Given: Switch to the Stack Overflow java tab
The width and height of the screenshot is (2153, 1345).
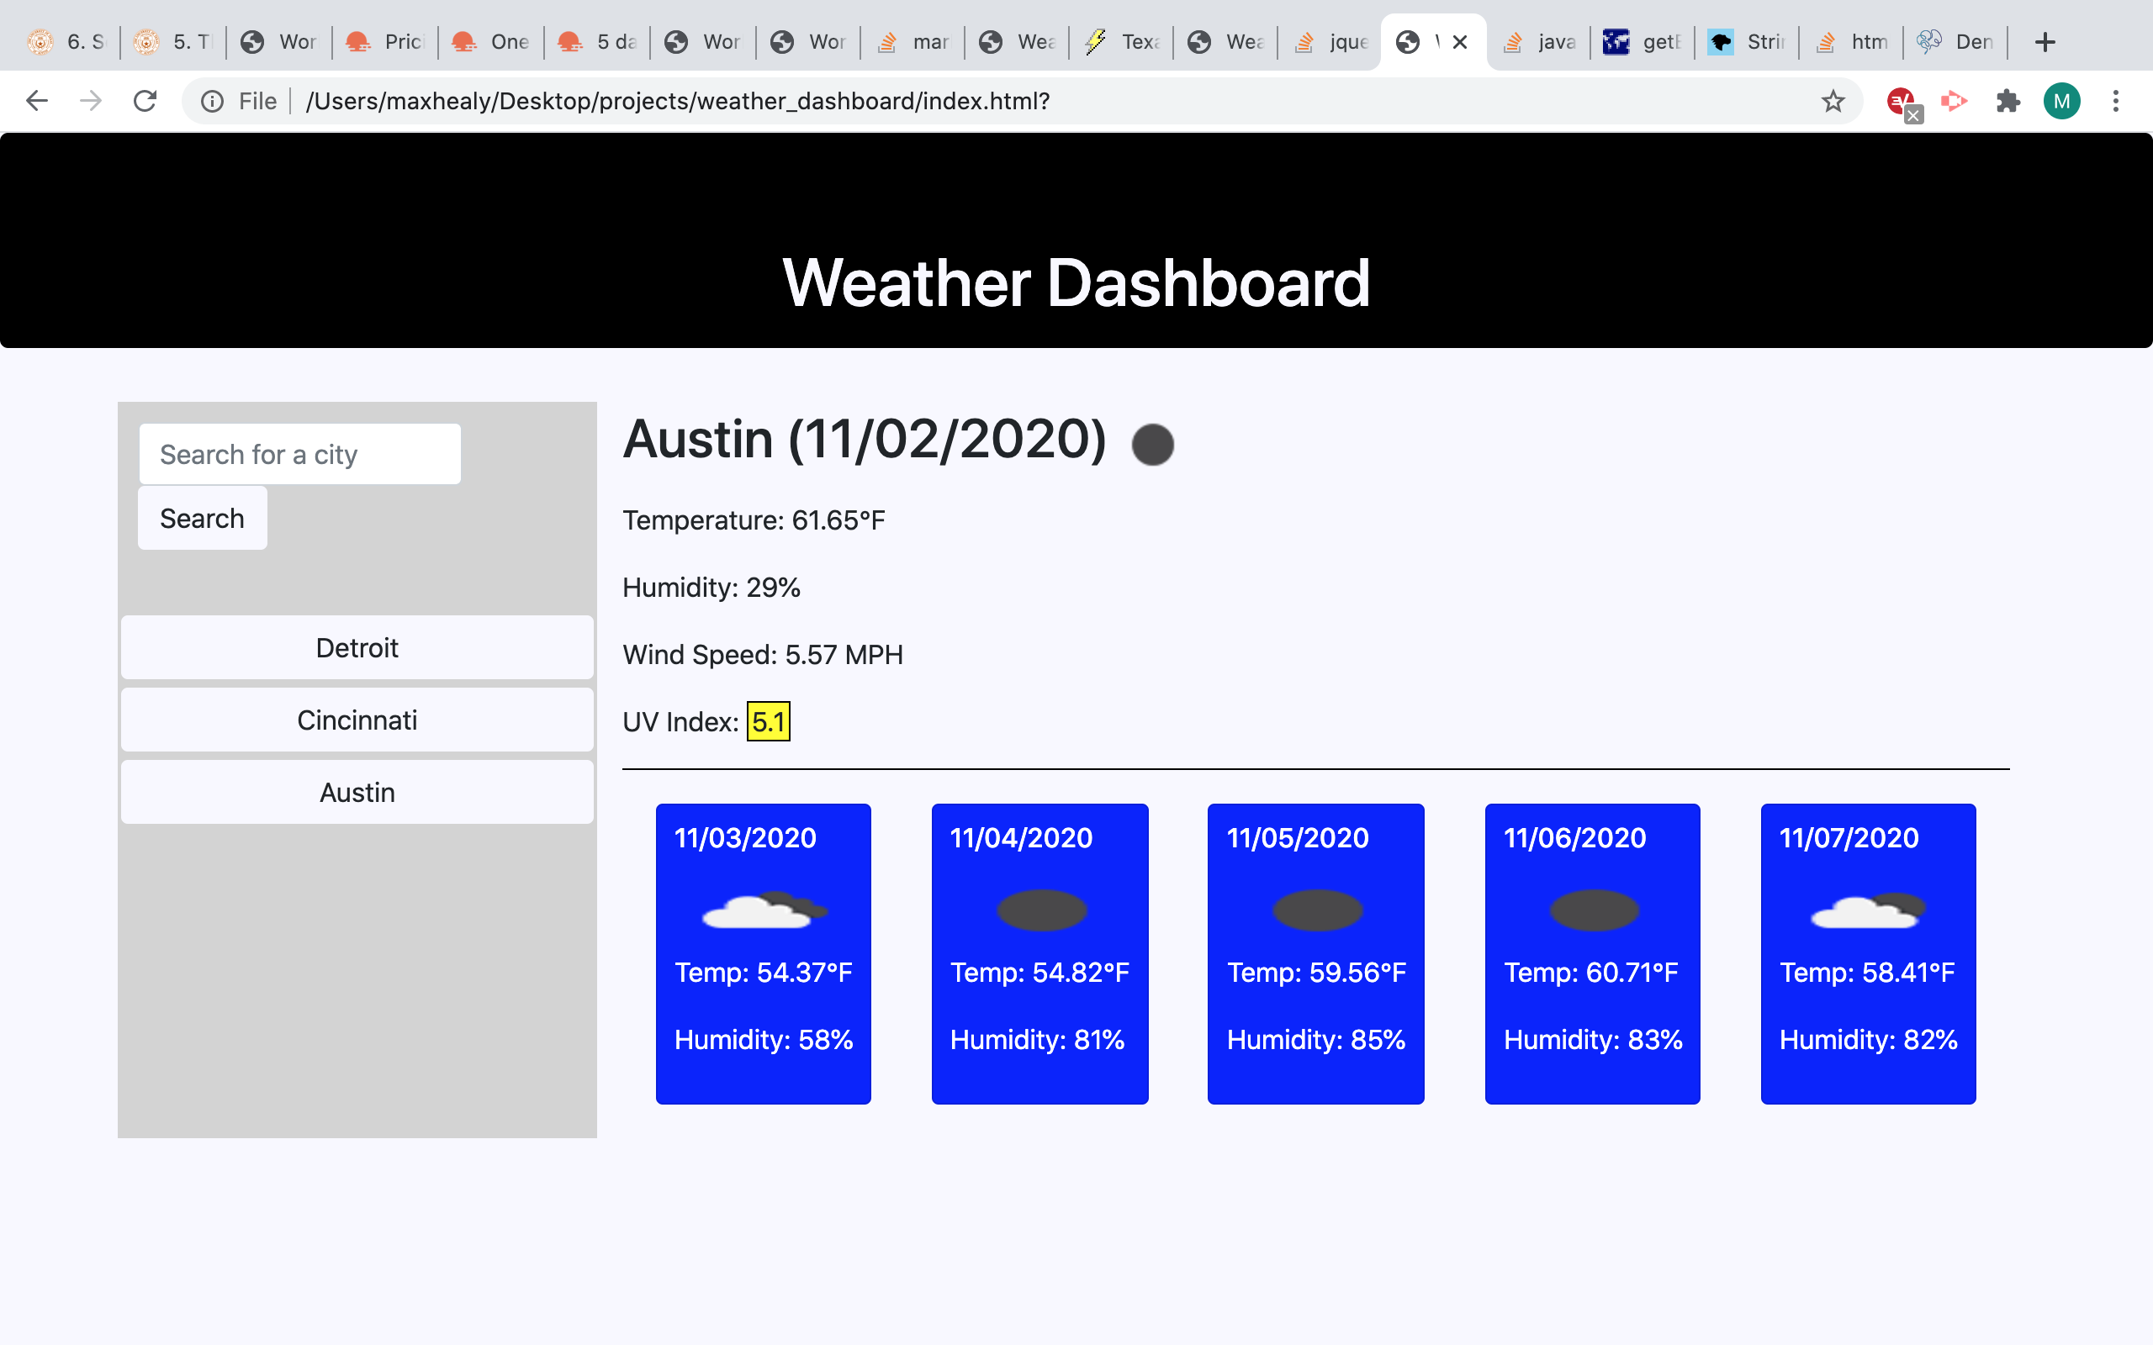Looking at the screenshot, I should tap(1540, 41).
